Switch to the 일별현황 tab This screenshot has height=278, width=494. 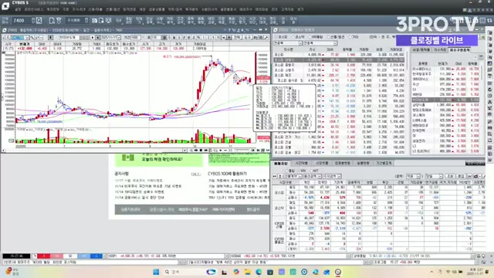pyautogui.click(x=363, y=163)
